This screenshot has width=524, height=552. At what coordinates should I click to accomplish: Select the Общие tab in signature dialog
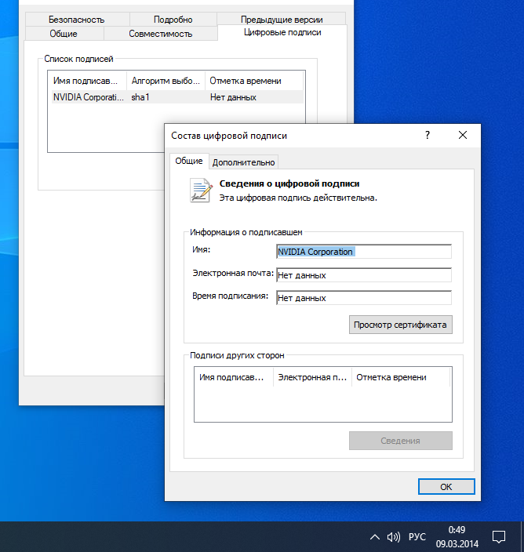[189, 162]
